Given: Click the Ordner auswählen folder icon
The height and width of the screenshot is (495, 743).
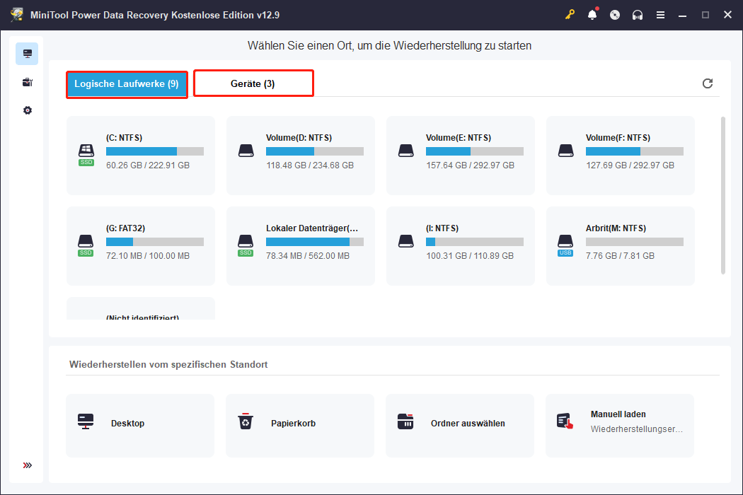Looking at the screenshot, I should [x=405, y=421].
